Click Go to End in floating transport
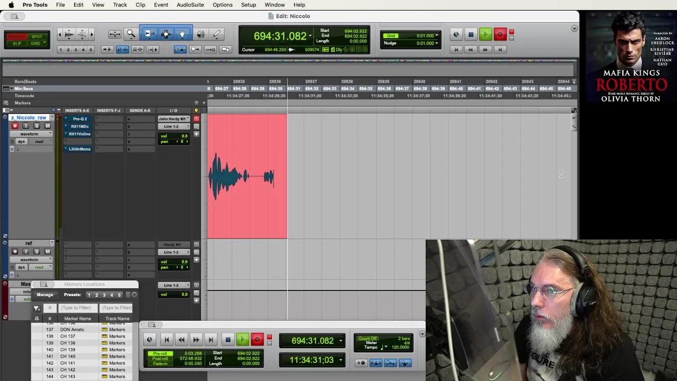The width and height of the screenshot is (677, 381). (x=211, y=340)
